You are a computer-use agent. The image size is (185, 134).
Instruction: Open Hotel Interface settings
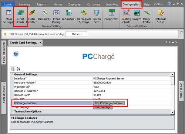coord(32,17)
